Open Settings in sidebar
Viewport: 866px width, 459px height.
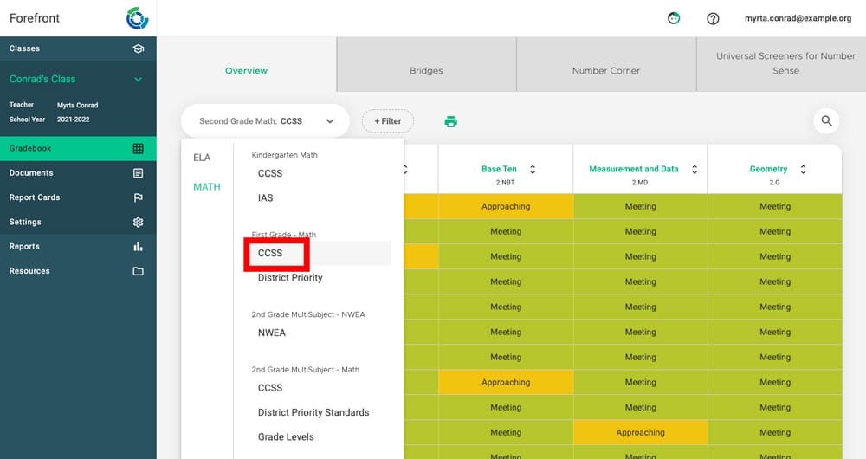click(x=78, y=222)
